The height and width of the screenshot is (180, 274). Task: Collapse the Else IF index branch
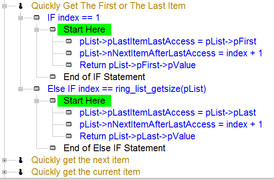tap(20, 89)
